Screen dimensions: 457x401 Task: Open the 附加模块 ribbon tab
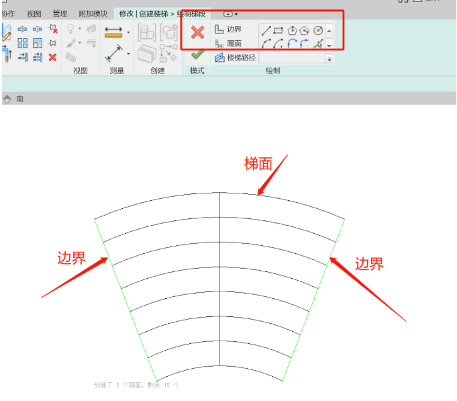93,13
